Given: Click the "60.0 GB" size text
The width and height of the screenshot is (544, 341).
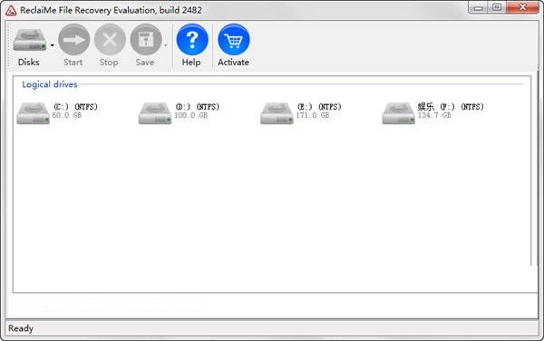Looking at the screenshot, I should coord(66,115).
